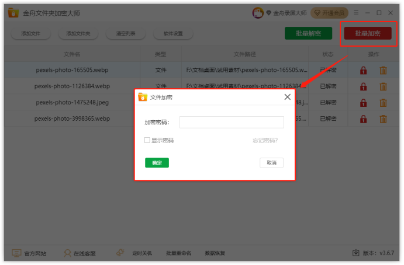Click the 开通会员 membership button
404x265 pixels.
click(x=330, y=13)
